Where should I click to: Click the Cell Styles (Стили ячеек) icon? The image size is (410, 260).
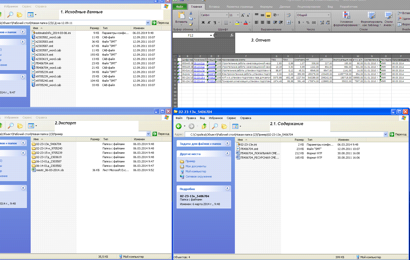(388, 15)
